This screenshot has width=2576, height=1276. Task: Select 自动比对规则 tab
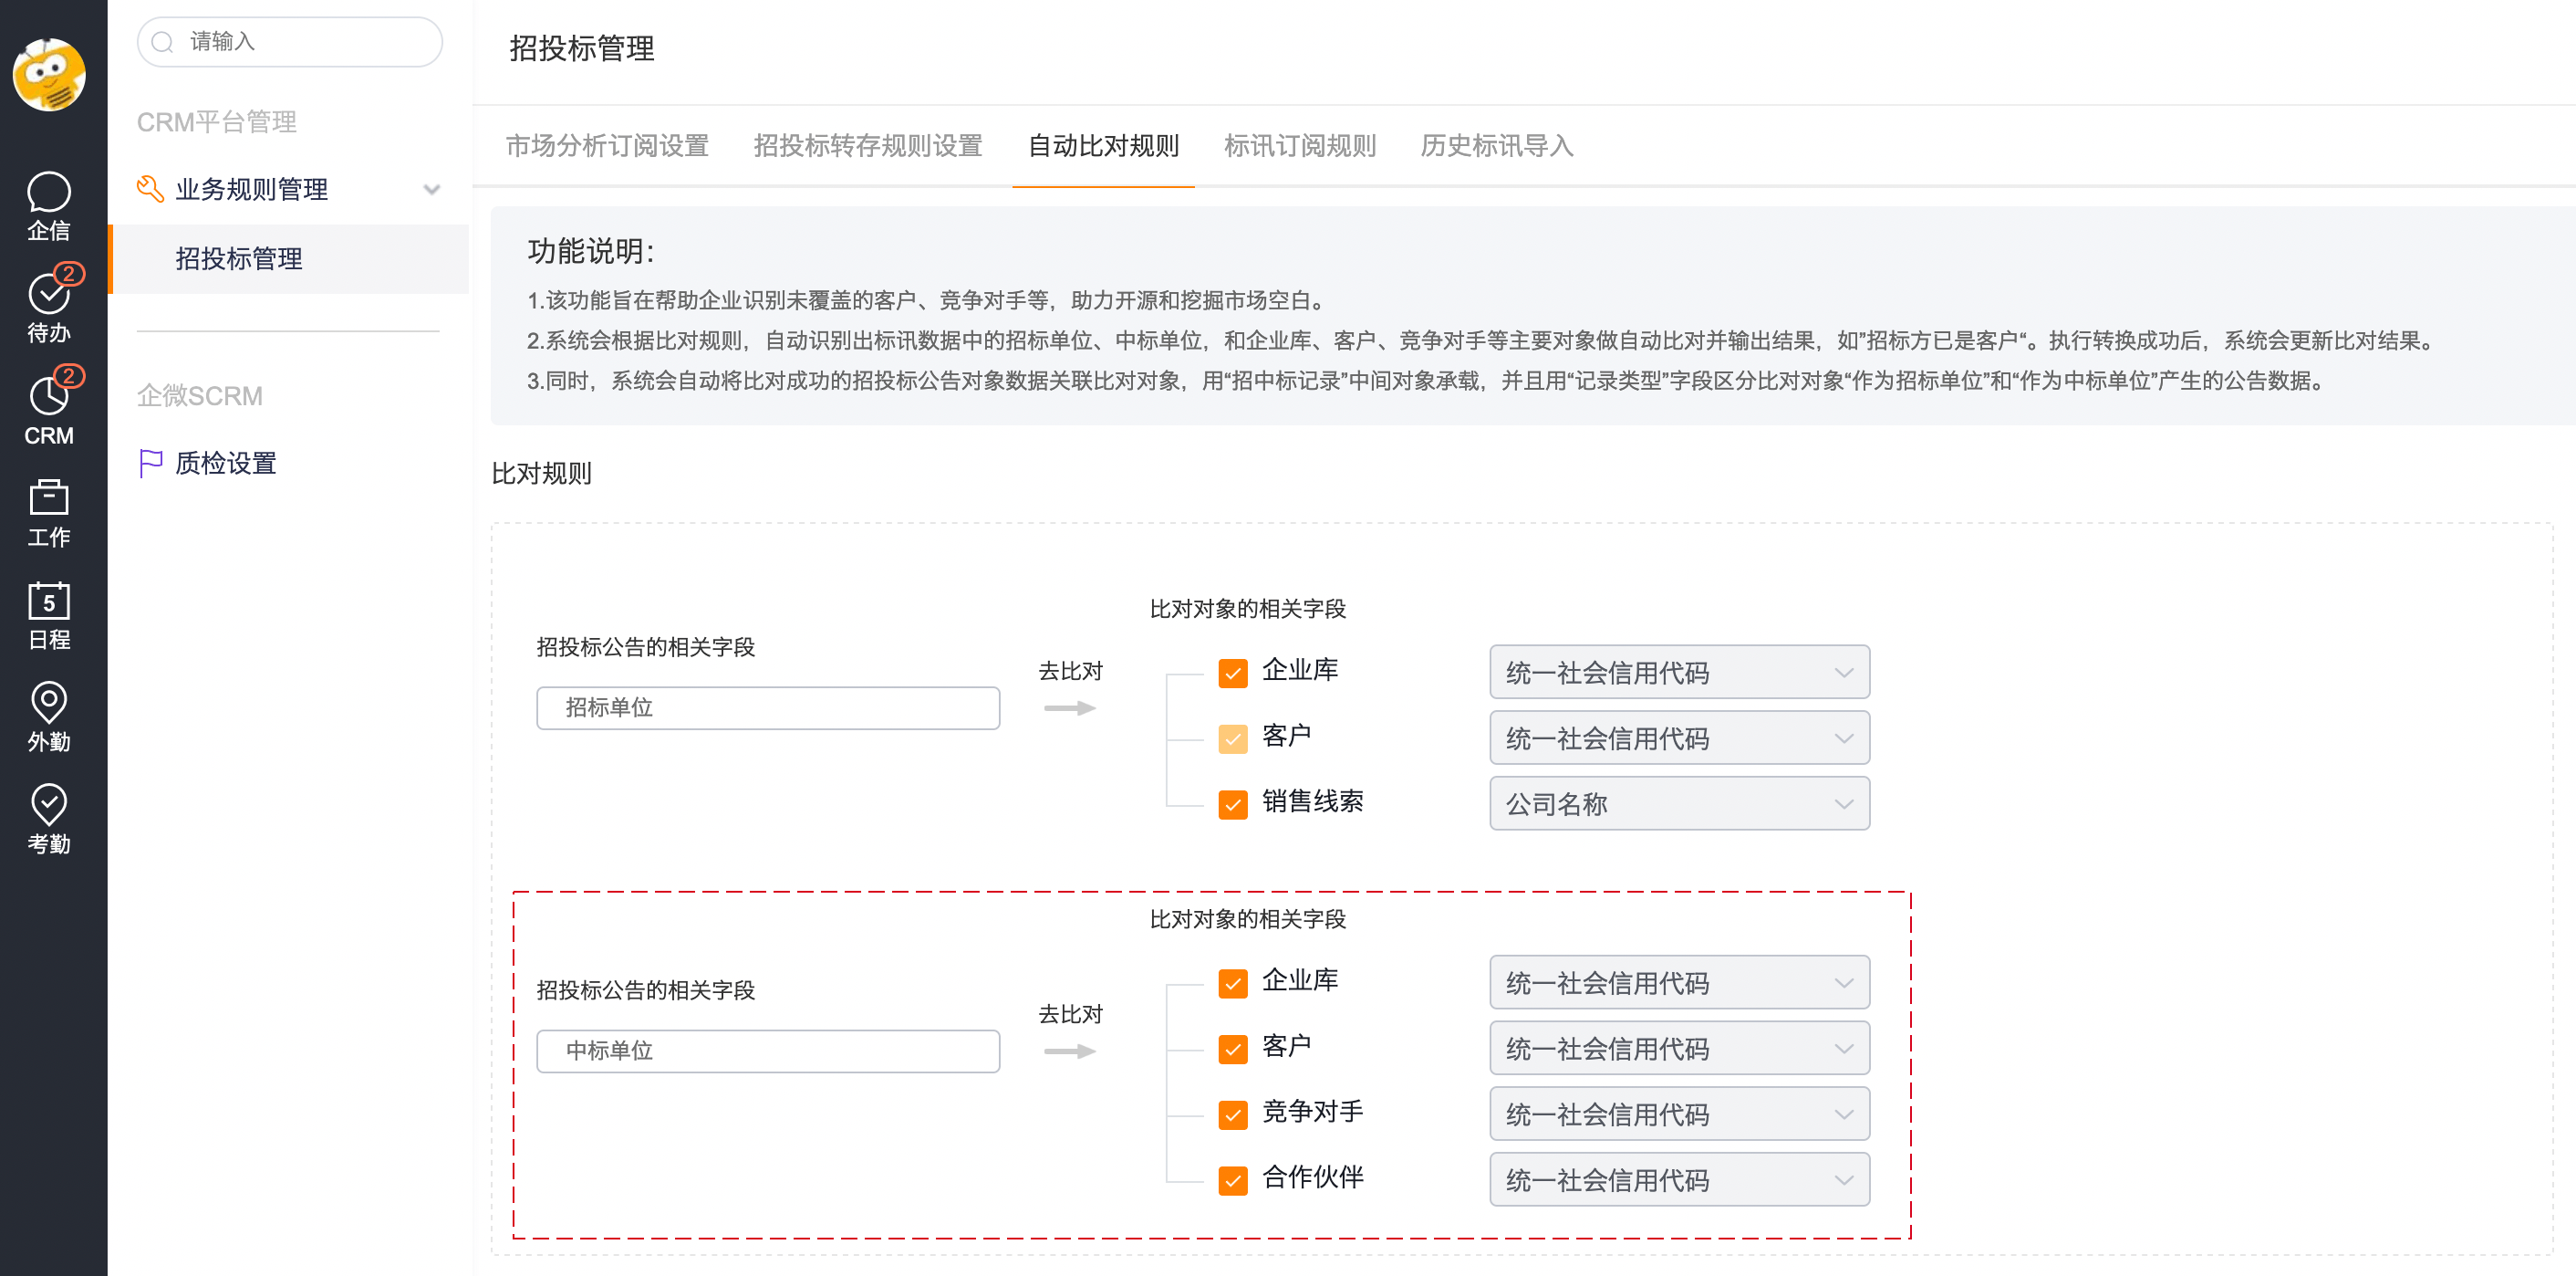(x=1103, y=146)
